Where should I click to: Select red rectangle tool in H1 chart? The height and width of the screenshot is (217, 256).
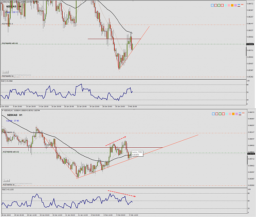223,114
